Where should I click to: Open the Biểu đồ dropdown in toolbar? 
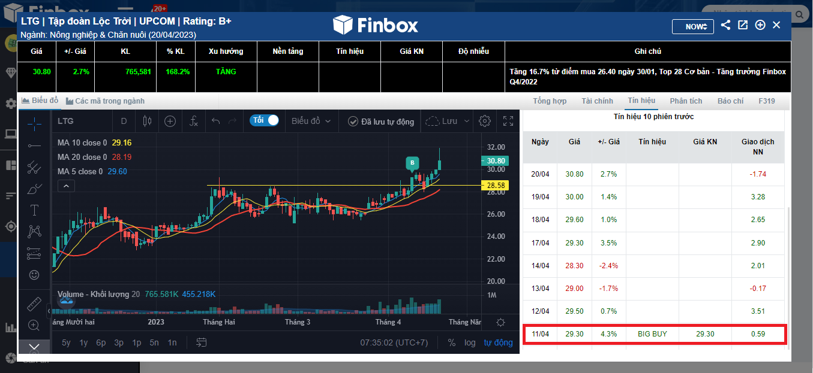(311, 121)
